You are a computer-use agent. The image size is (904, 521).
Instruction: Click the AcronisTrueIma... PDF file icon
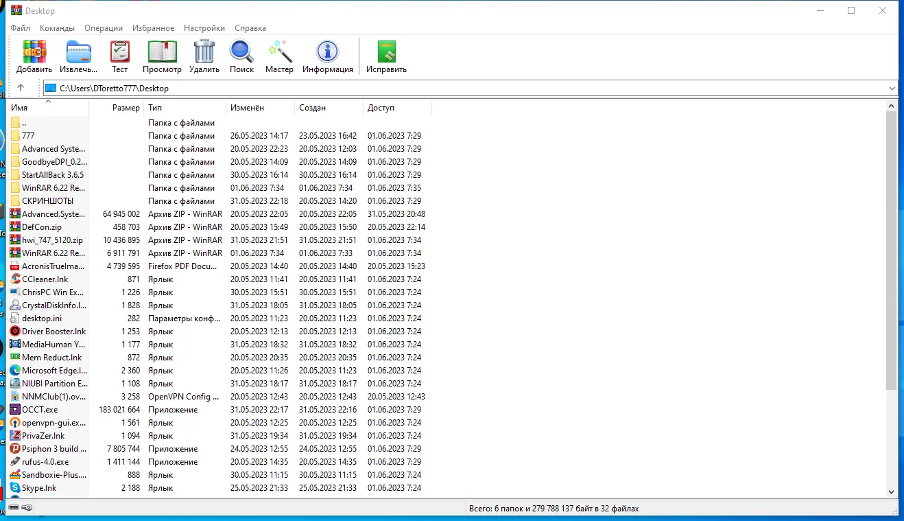(x=15, y=266)
